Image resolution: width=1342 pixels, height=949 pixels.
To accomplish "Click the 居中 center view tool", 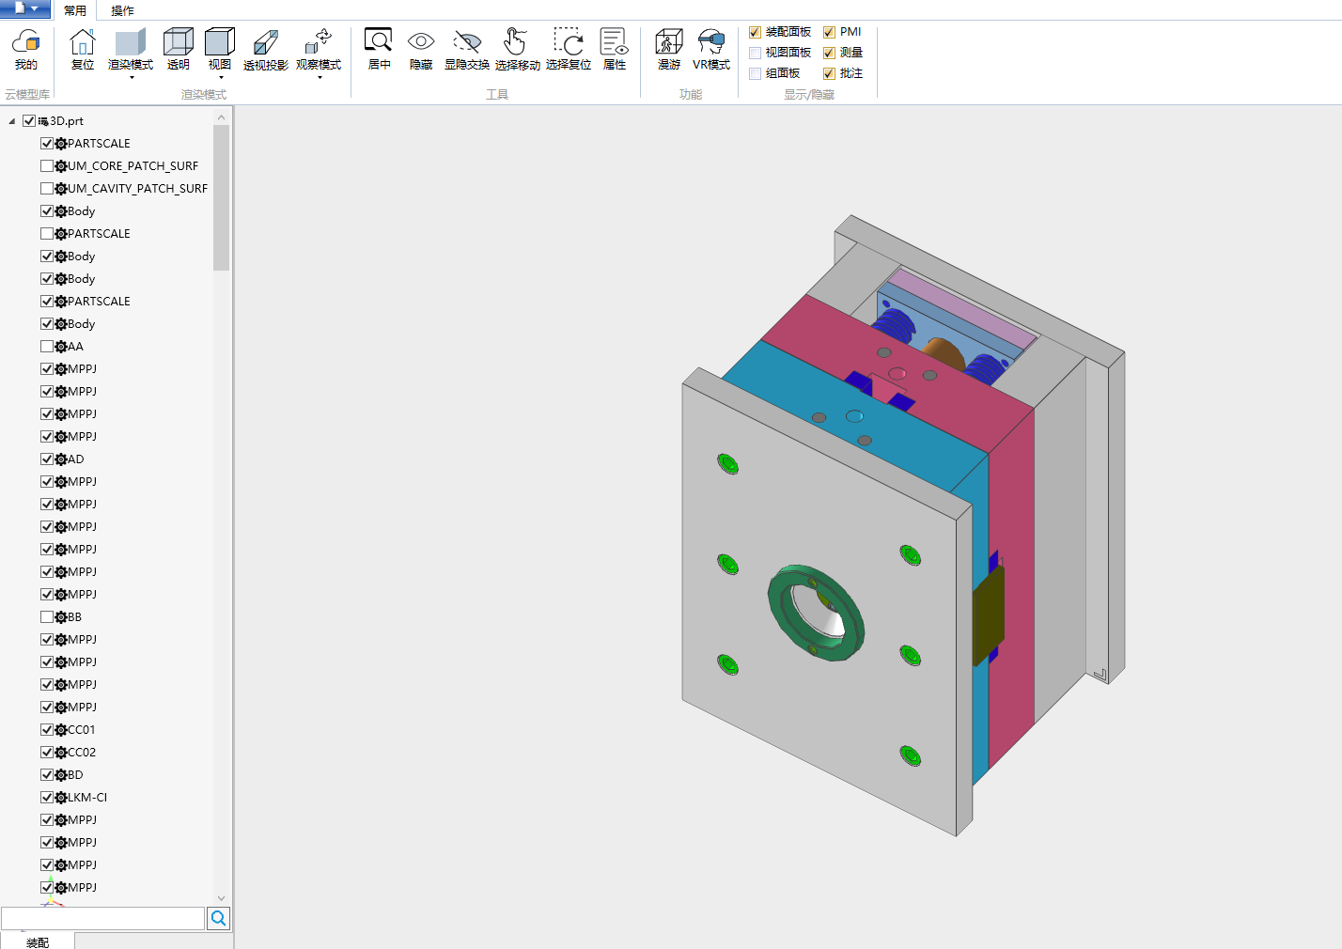I will pos(379,50).
